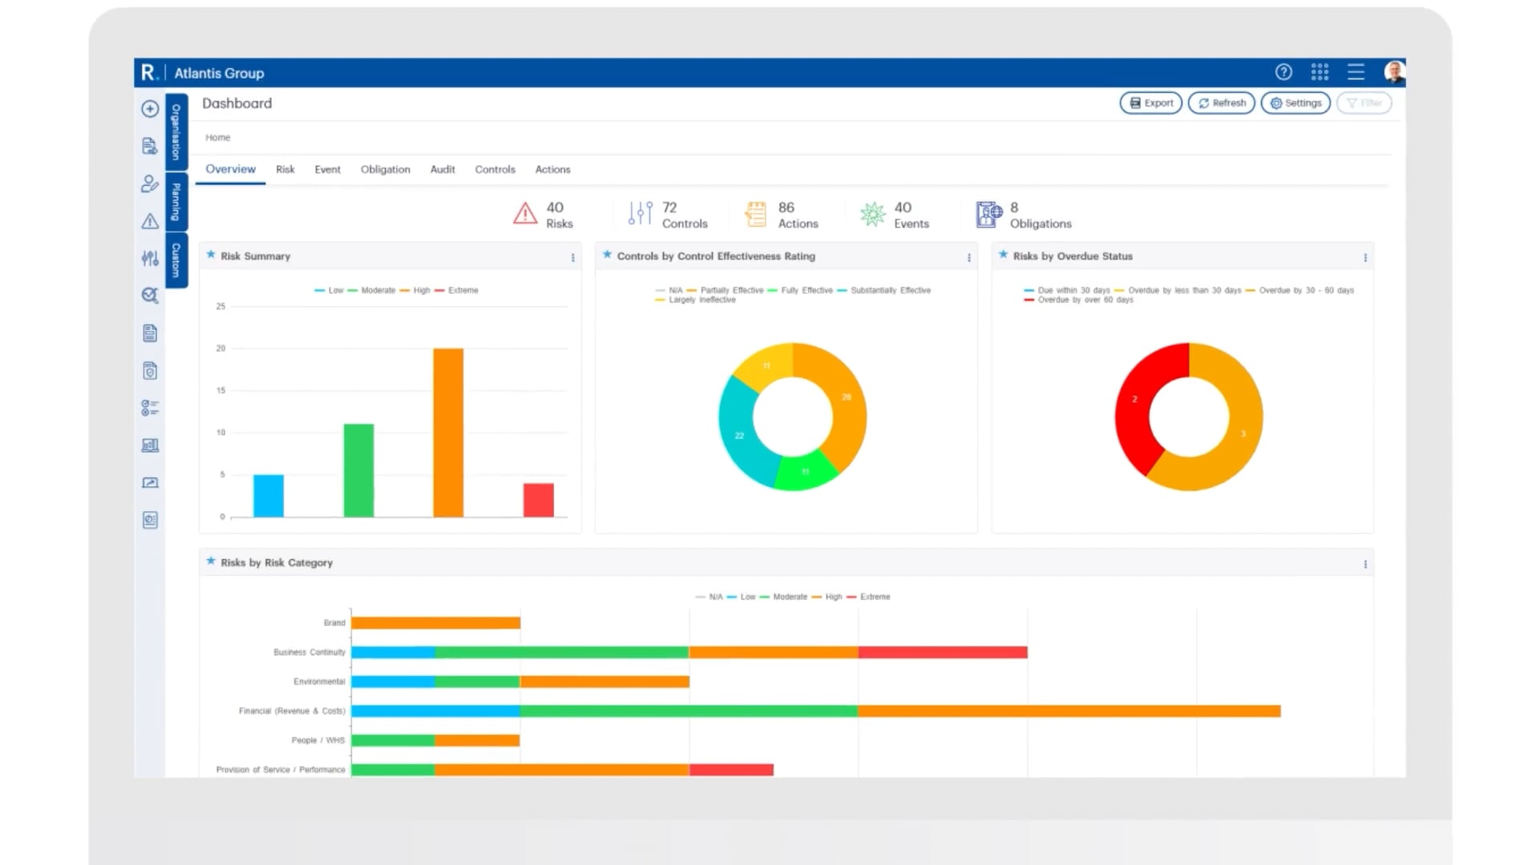Click the Export button
Viewport: 1539px width, 865px height.
click(x=1150, y=103)
